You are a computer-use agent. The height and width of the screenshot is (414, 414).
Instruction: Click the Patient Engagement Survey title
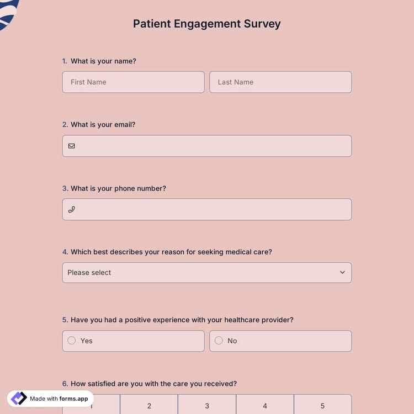[x=207, y=24]
